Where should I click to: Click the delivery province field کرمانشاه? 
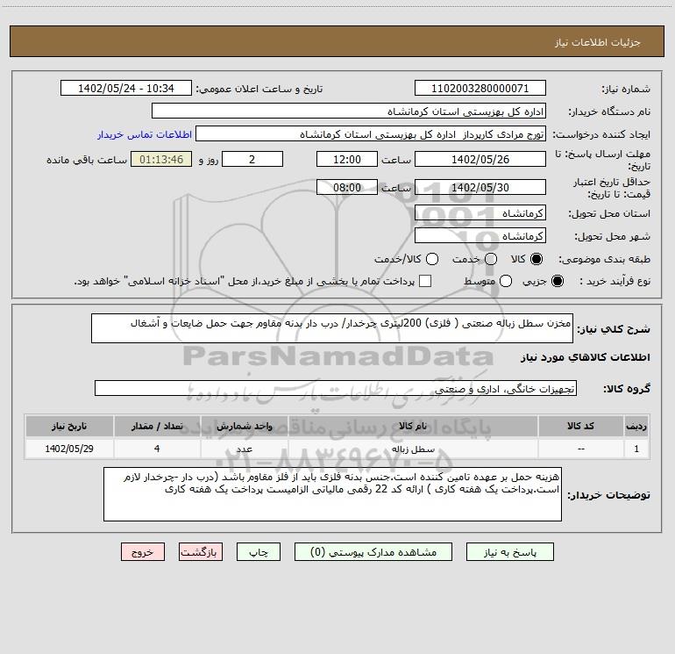pyautogui.click(x=480, y=212)
